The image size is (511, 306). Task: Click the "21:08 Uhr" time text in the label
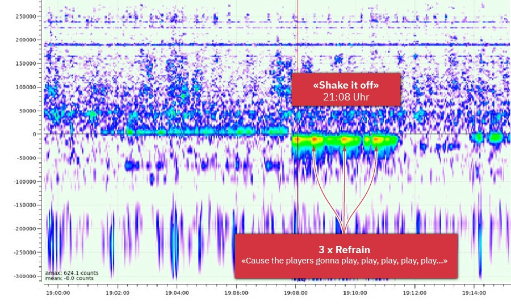pos(346,97)
